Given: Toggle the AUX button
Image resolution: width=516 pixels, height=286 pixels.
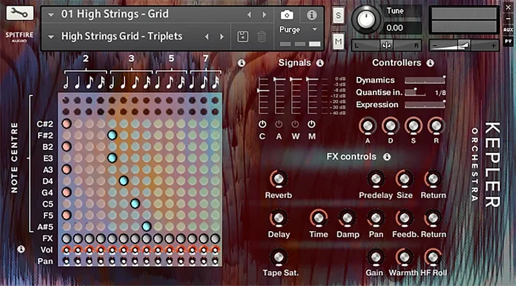Looking at the screenshot, I should click(508, 30).
